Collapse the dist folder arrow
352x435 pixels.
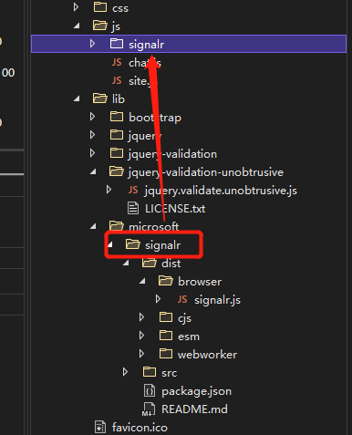tap(126, 264)
